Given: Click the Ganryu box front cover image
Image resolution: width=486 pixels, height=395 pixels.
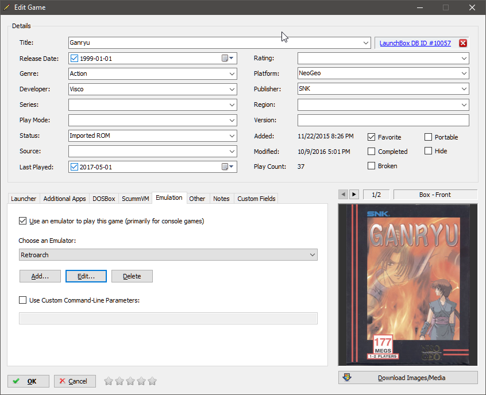Looking at the screenshot, I should point(408,285).
